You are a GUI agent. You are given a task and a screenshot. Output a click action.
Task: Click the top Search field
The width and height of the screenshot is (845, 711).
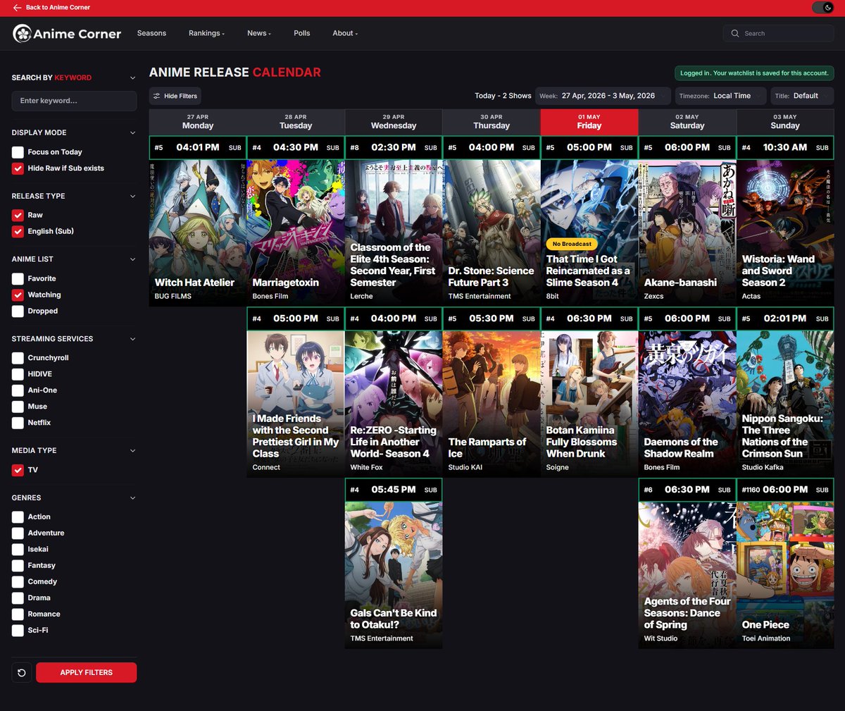779,33
